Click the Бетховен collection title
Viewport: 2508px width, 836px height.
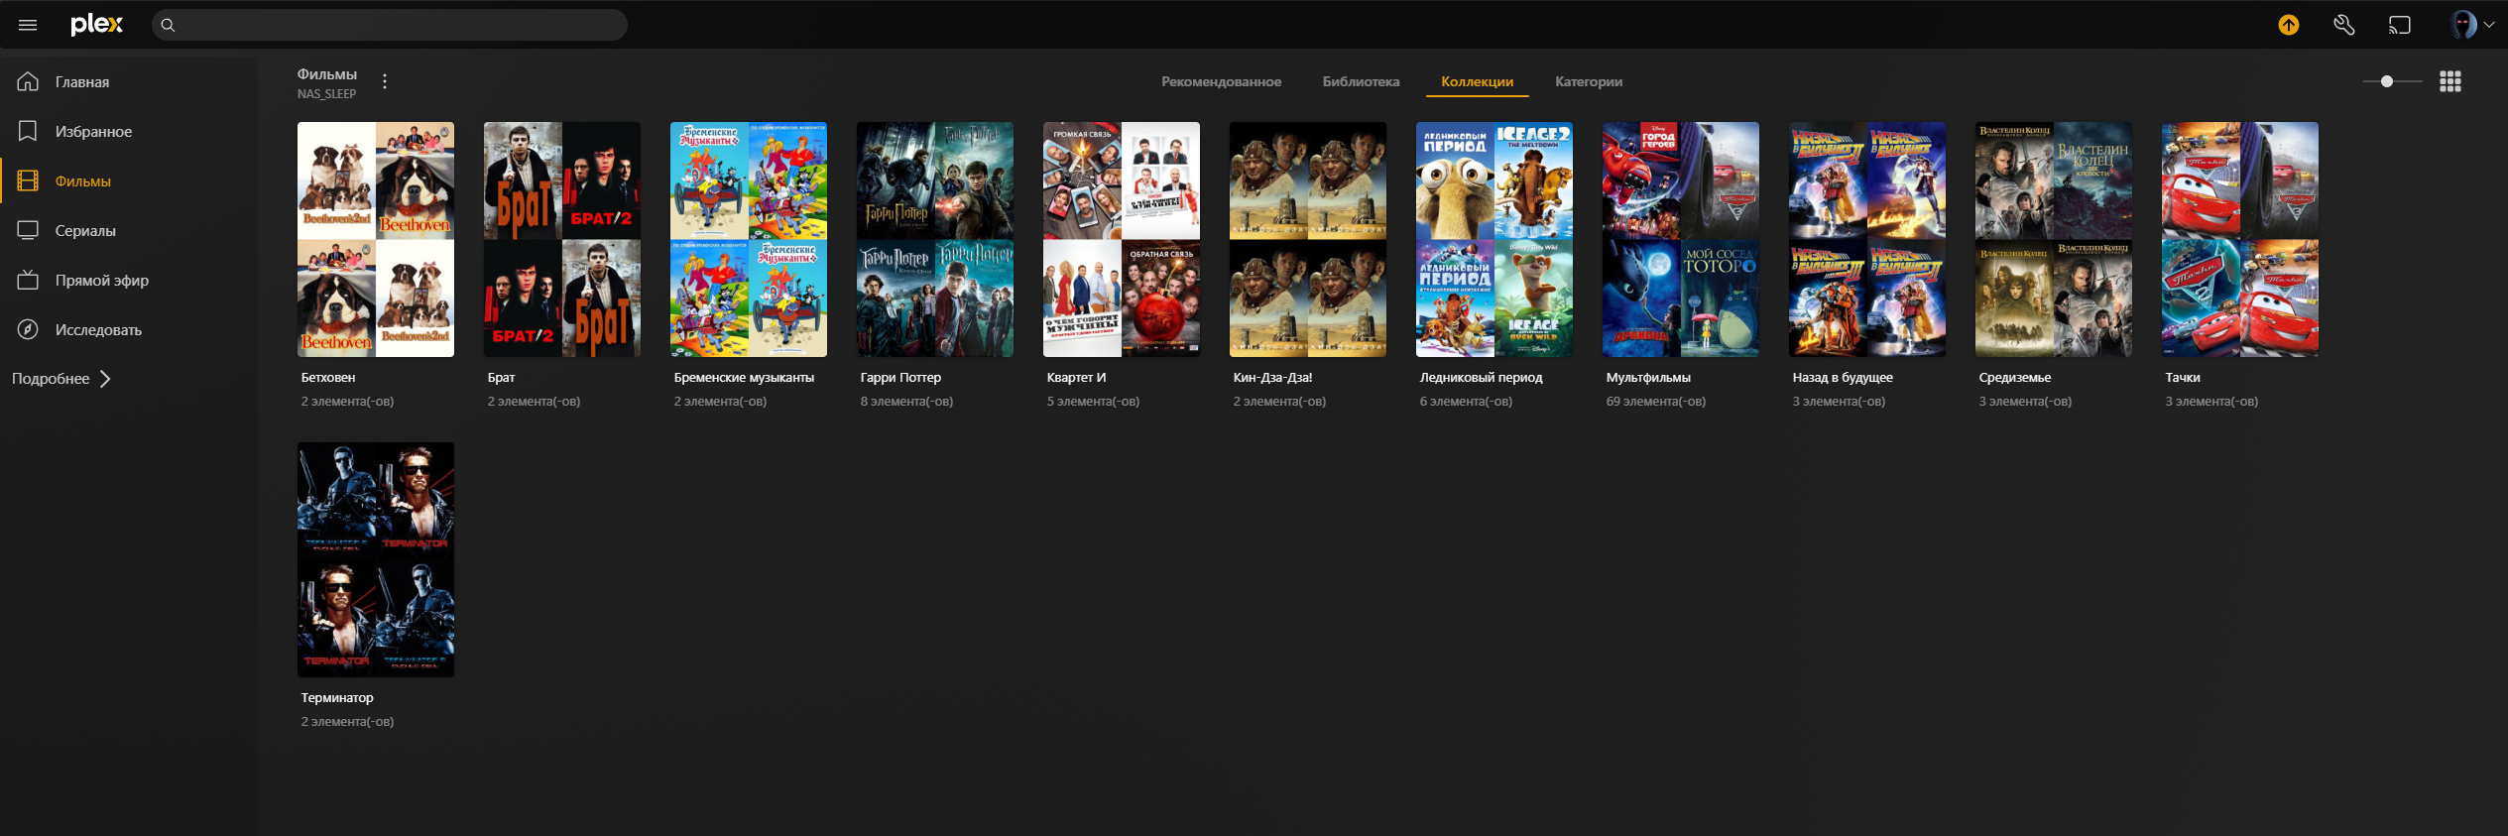[328, 378]
